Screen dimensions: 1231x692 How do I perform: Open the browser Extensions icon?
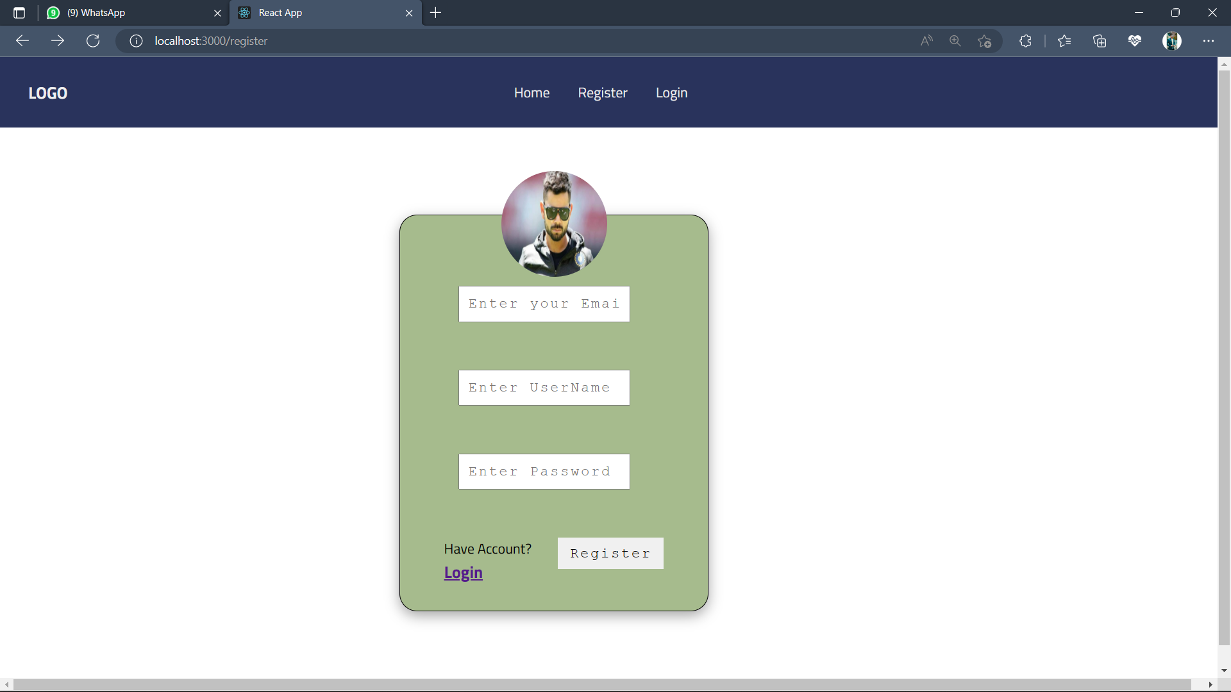click(x=1025, y=40)
